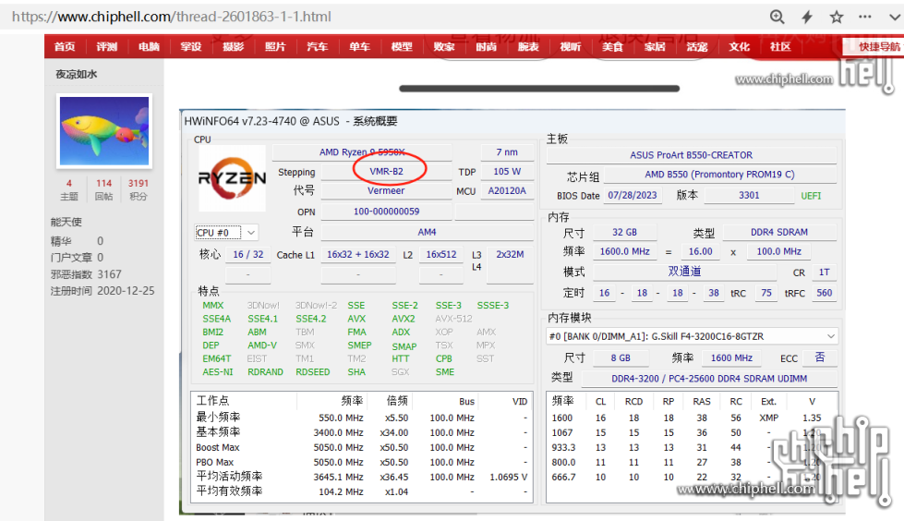Screen dimensions: 904x521
Task: Open the CPU #0 selector dropdown
Action: (x=226, y=233)
